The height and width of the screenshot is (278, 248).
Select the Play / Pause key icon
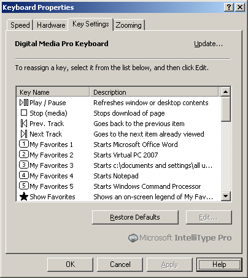(x=24, y=103)
